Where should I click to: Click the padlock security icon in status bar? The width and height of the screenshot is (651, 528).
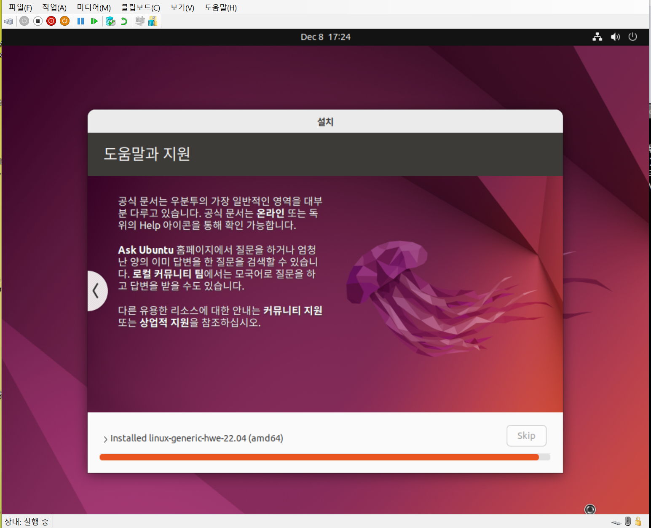click(x=638, y=521)
